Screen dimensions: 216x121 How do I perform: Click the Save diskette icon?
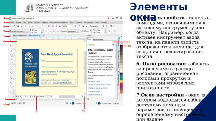click(x=18, y=26)
